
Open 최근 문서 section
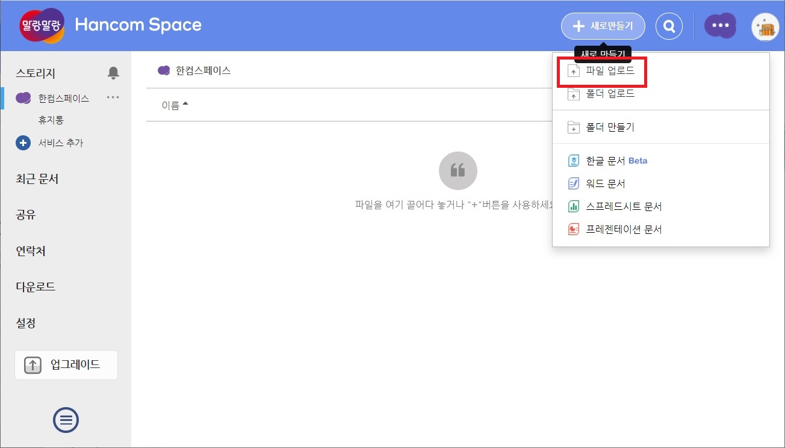click(37, 179)
